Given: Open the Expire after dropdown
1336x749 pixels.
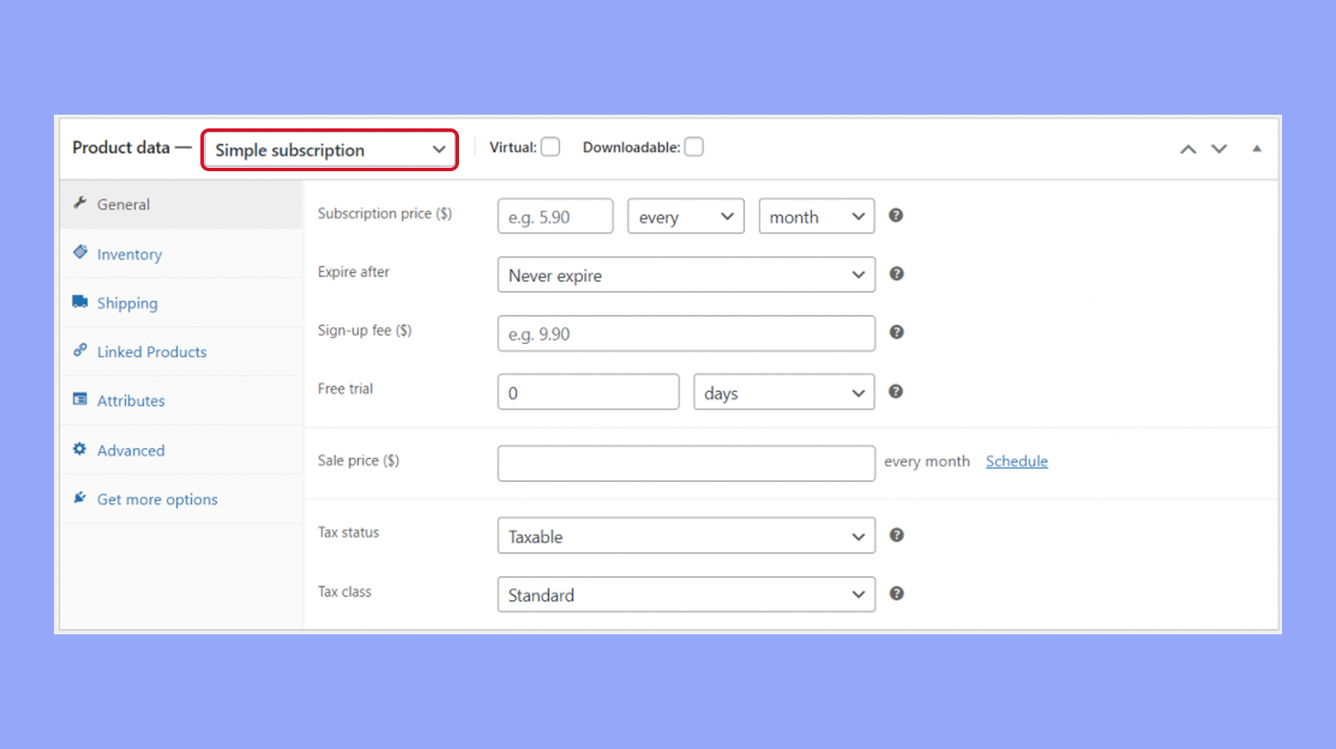Looking at the screenshot, I should click(x=685, y=275).
